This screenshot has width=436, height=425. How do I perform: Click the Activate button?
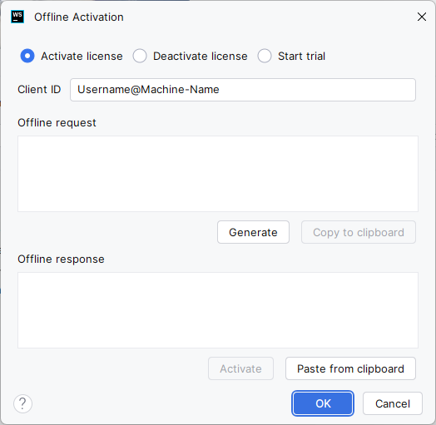point(240,368)
